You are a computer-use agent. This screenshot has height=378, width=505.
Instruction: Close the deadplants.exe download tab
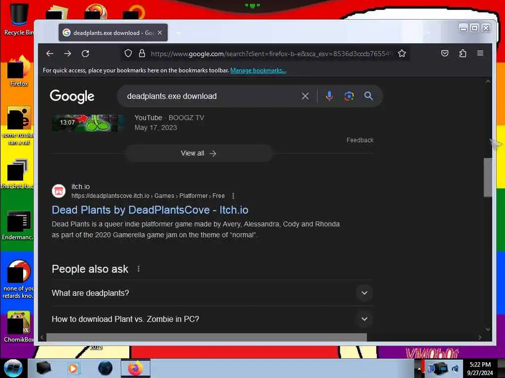click(x=160, y=32)
